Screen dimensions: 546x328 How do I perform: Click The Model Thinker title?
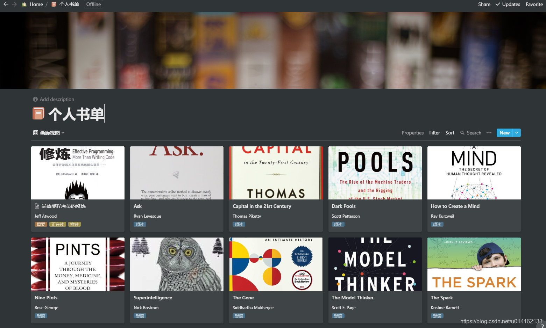click(x=353, y=298)
